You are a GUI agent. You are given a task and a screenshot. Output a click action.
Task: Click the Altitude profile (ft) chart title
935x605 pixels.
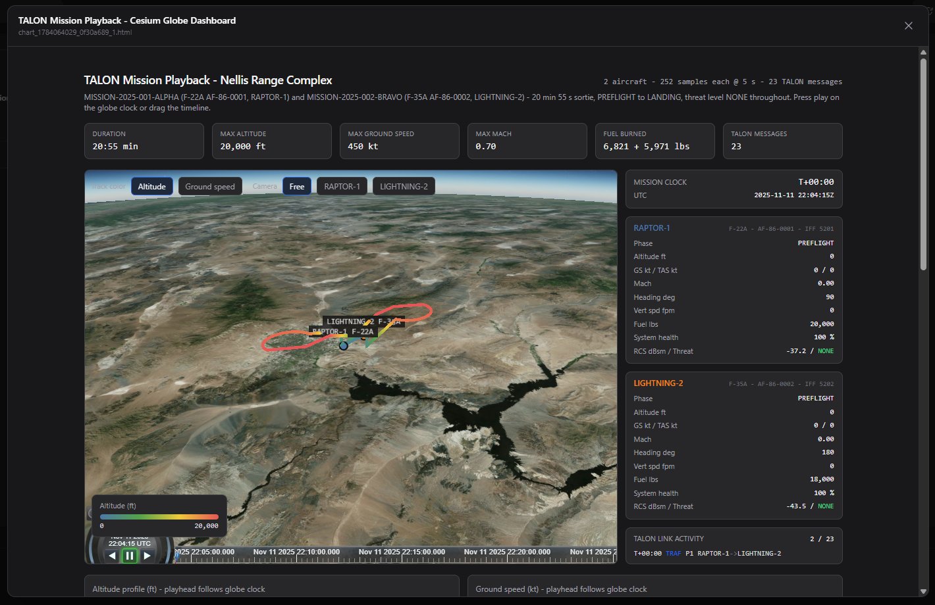179,589
